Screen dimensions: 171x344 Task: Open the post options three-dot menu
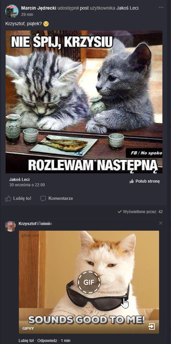tap(161, 8)
